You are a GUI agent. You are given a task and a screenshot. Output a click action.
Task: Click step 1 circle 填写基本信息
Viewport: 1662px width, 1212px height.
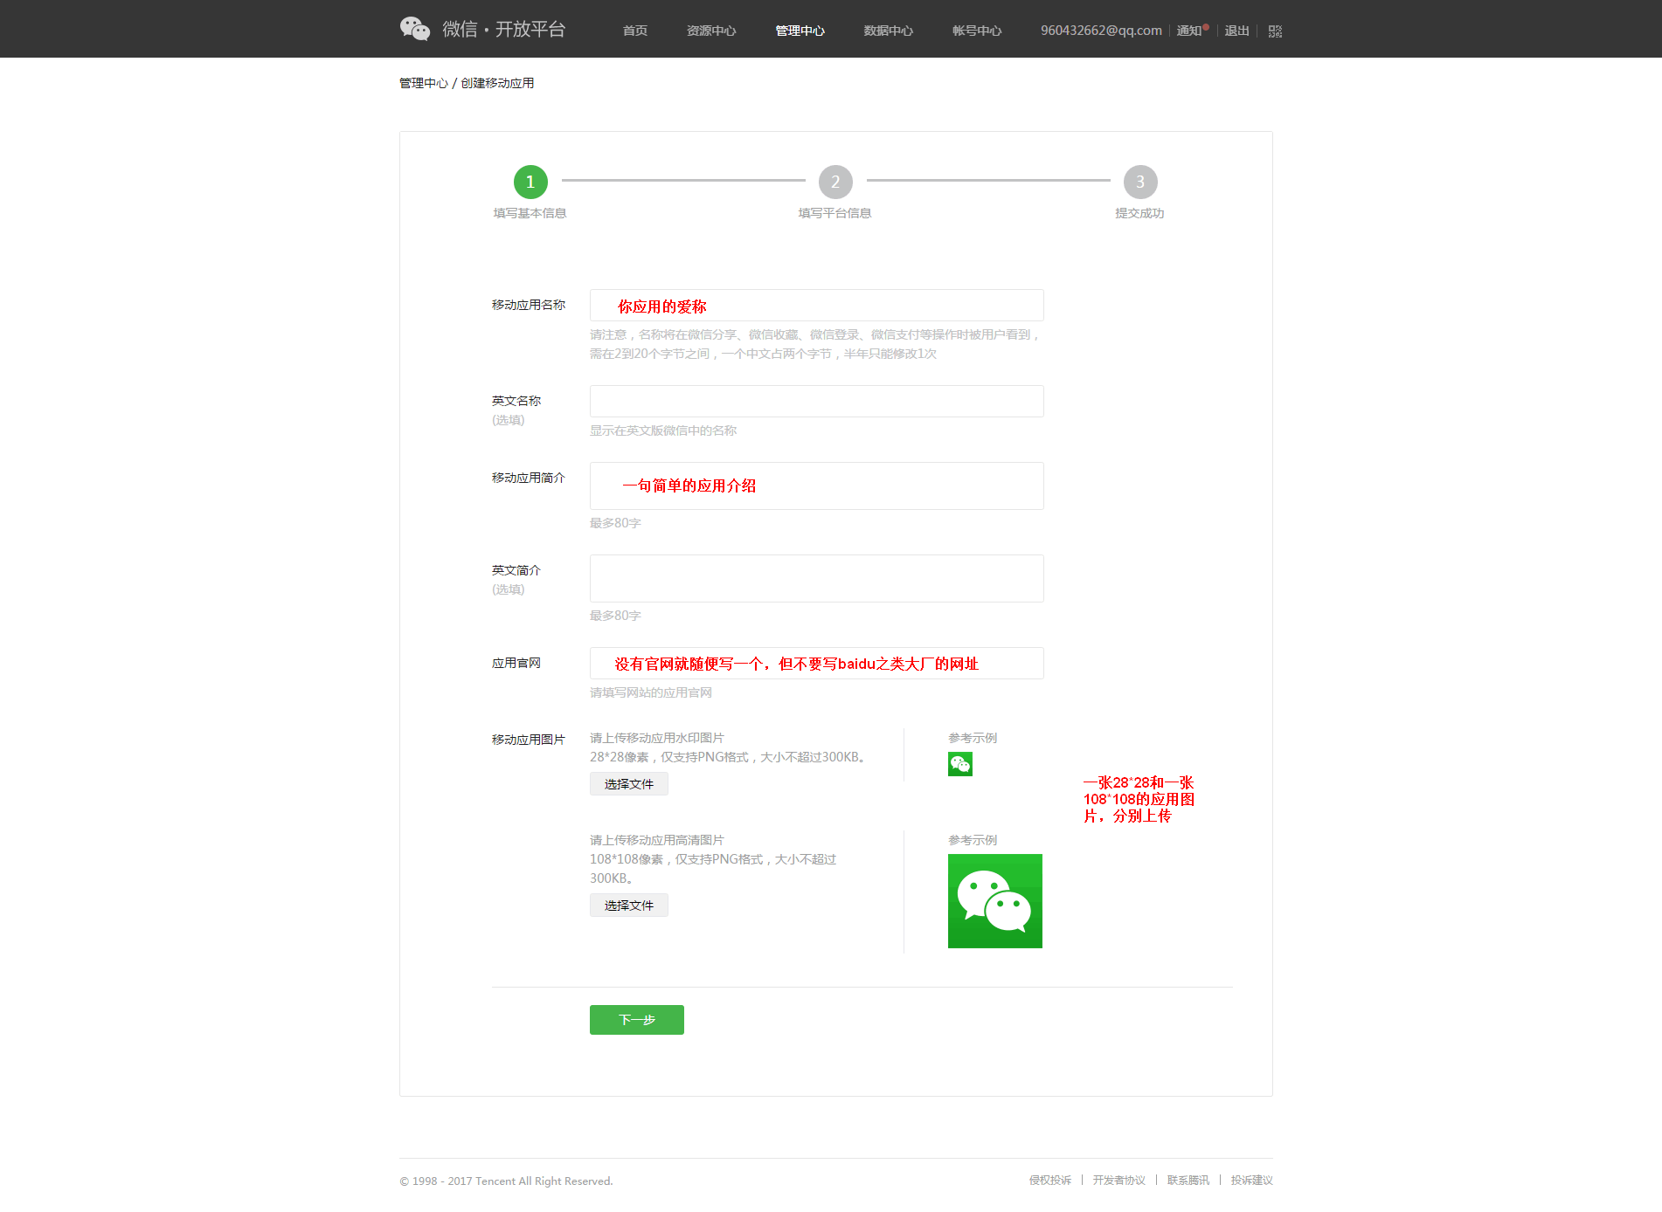click(x=530, y=182)
